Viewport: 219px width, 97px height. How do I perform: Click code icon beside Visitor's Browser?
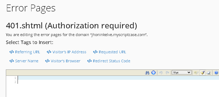click(47, 61)
